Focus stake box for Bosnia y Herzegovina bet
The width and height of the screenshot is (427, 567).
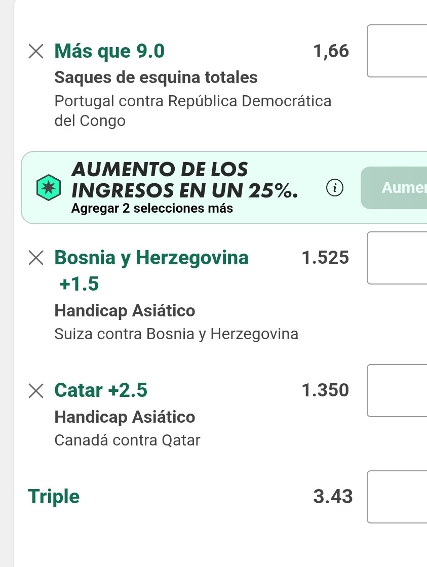[x=397, y=258]
